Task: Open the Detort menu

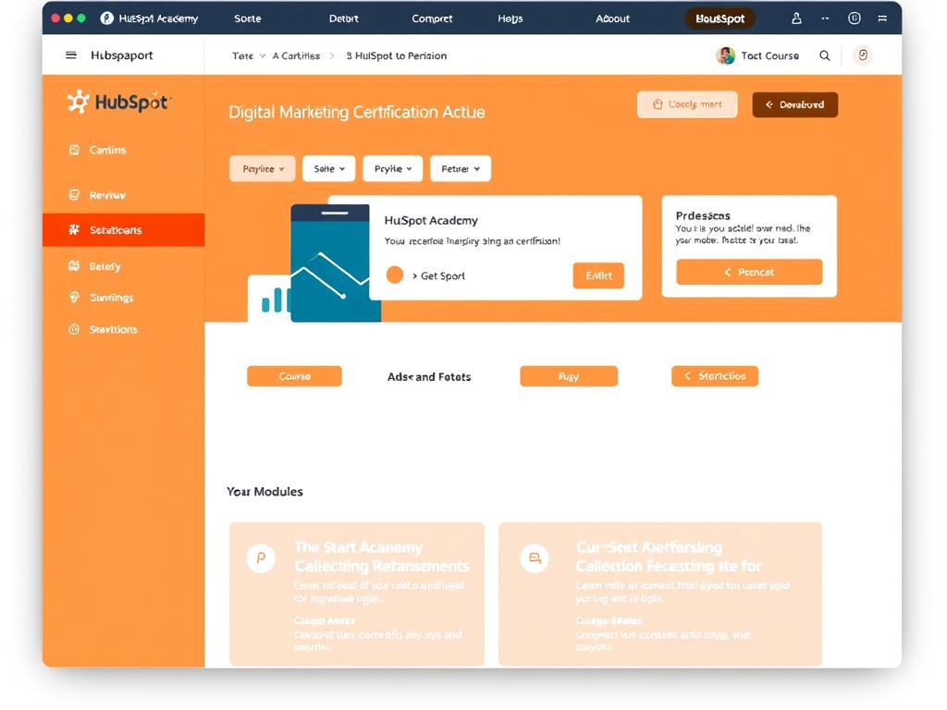Action: click(x=344, y=18)
